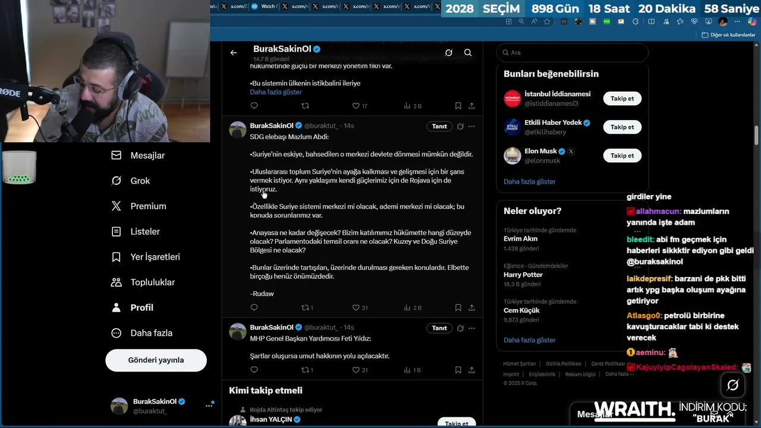The image size is (761, 428).
Task: Show more suggestions under Bunları beğenebilirsin
Action: click(x=529, y=181)
